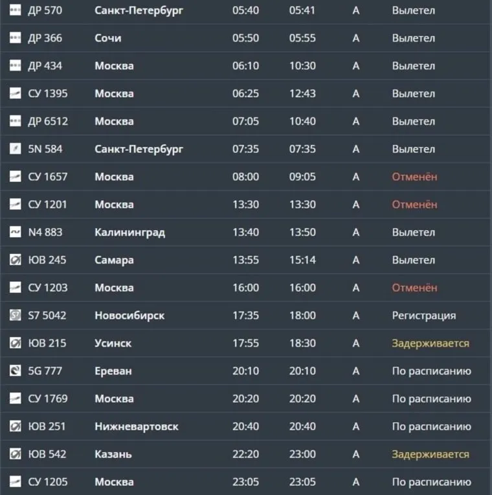Click airline logo of cancelled СУ 1657
492x495 pixels.
tap(15, 177)
